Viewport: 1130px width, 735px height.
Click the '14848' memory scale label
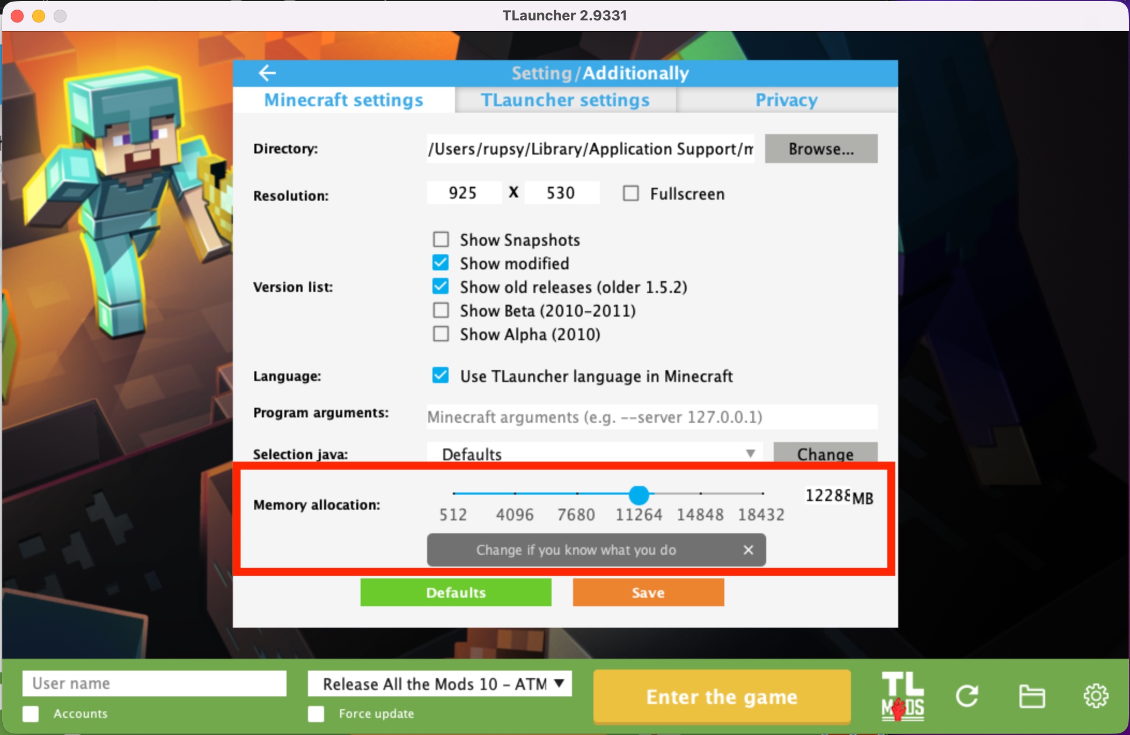click(x=700, y=514)
